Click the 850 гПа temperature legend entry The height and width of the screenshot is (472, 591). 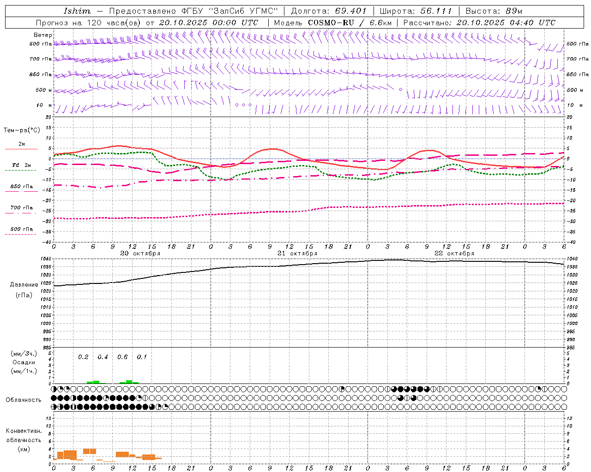point(22,187)
